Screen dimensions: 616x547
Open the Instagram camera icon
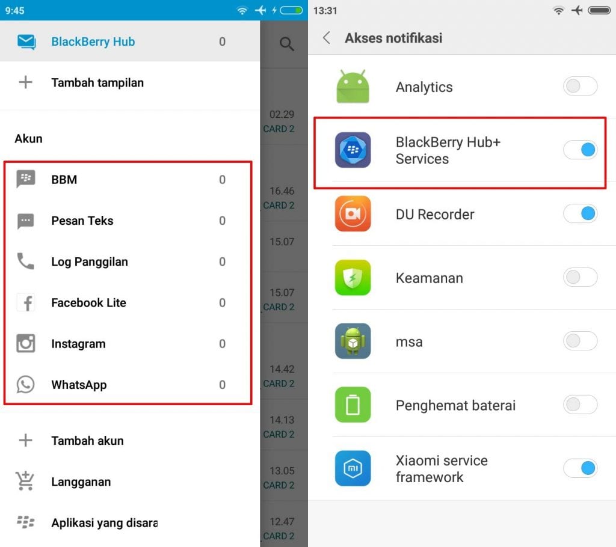(x=26, y=343)
